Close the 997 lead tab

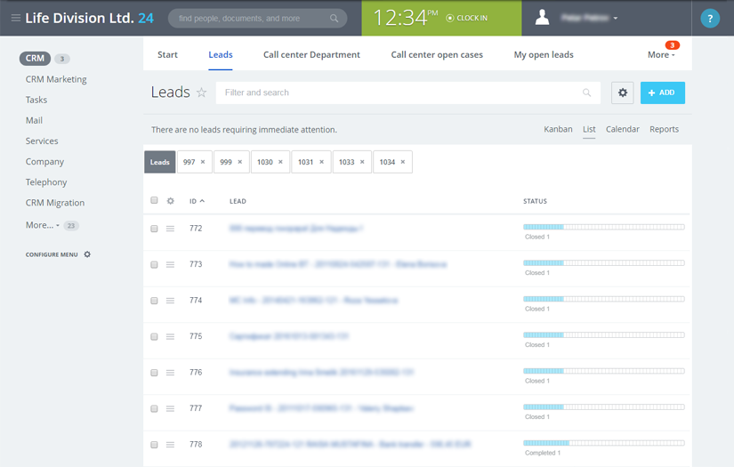pos(203,162)
